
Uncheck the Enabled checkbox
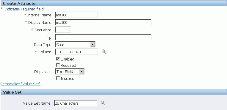[58, 59]
